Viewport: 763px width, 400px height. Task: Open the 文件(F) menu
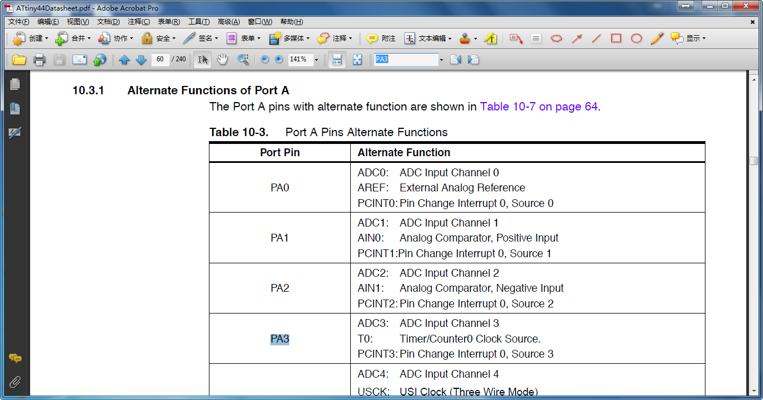(18, 22)
